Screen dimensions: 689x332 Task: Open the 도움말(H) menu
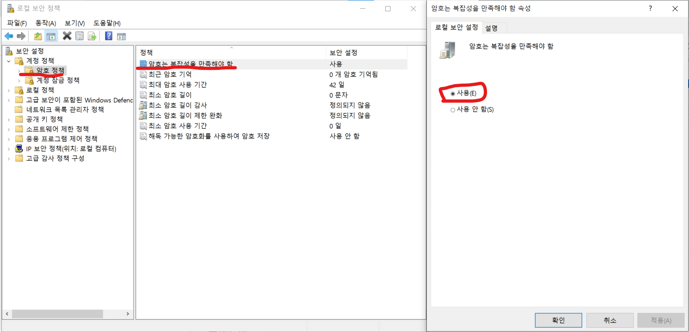click(107, 23)
